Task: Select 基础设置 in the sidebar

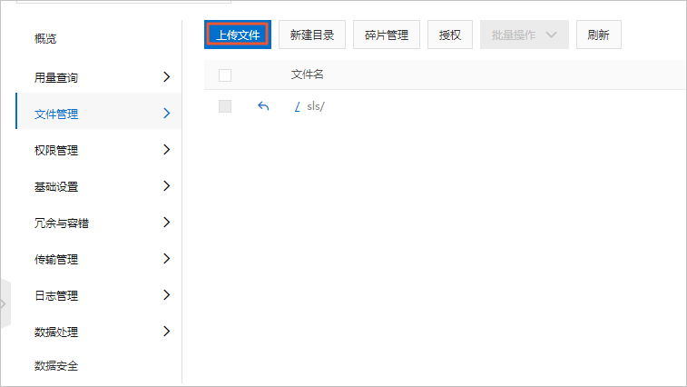Action: click(x=56, y=187)
